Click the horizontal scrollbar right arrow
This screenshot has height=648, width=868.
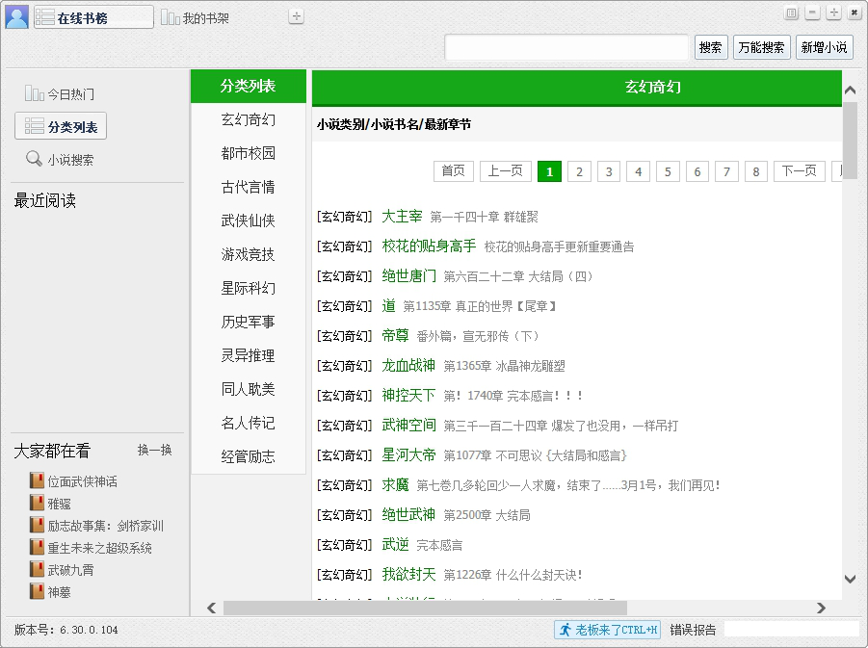[821, 608]
